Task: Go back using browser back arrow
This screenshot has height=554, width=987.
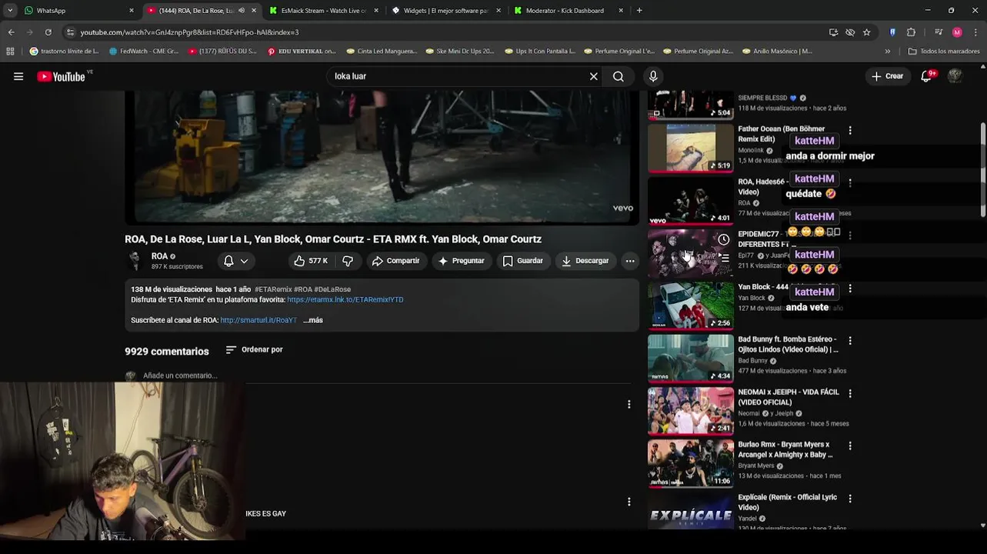Action: (x=11, y=32)
